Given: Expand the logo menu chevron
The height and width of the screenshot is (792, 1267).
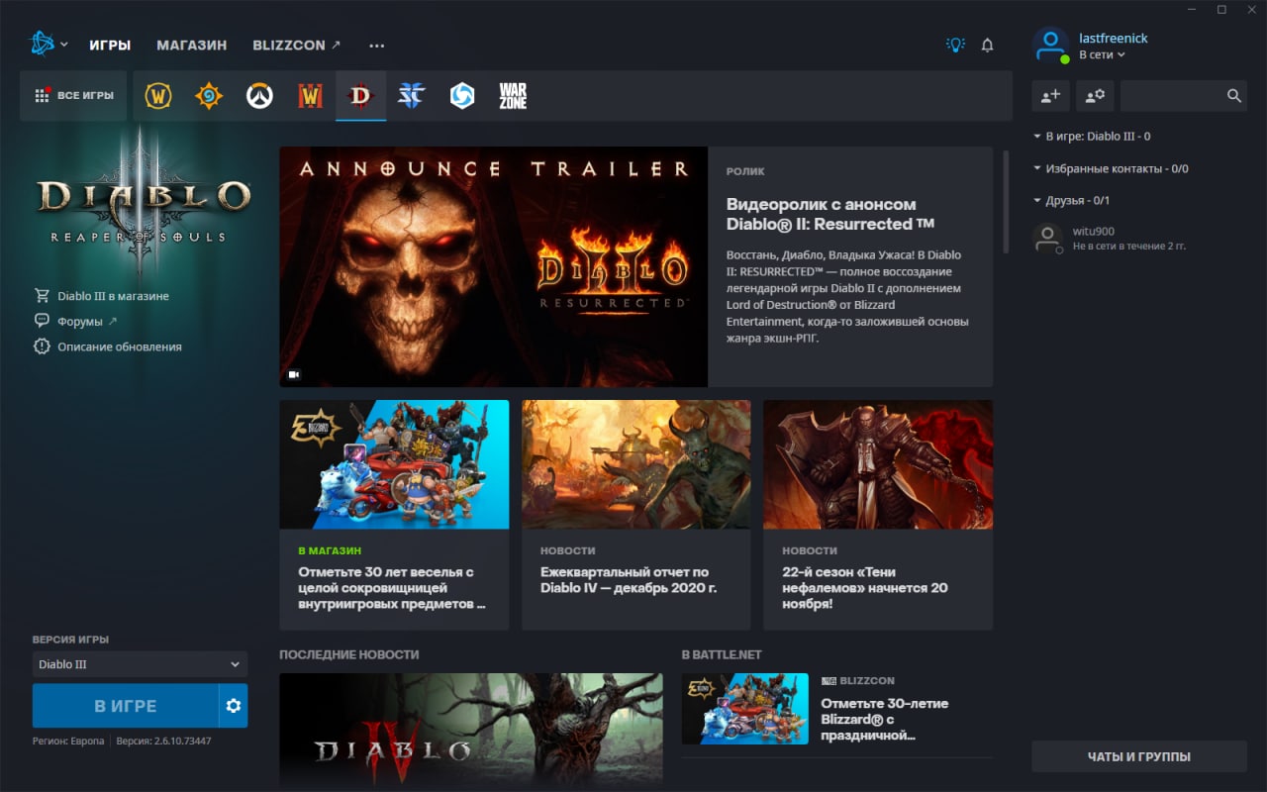Looking at the screenshot, I should tap(64, 45).
